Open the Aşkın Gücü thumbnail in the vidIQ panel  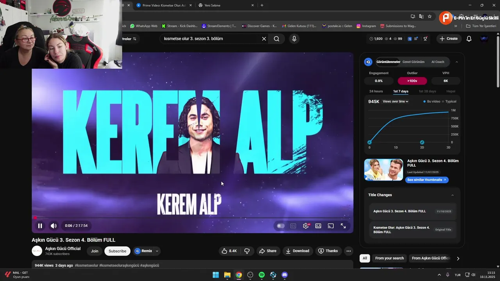click(384, 170)
